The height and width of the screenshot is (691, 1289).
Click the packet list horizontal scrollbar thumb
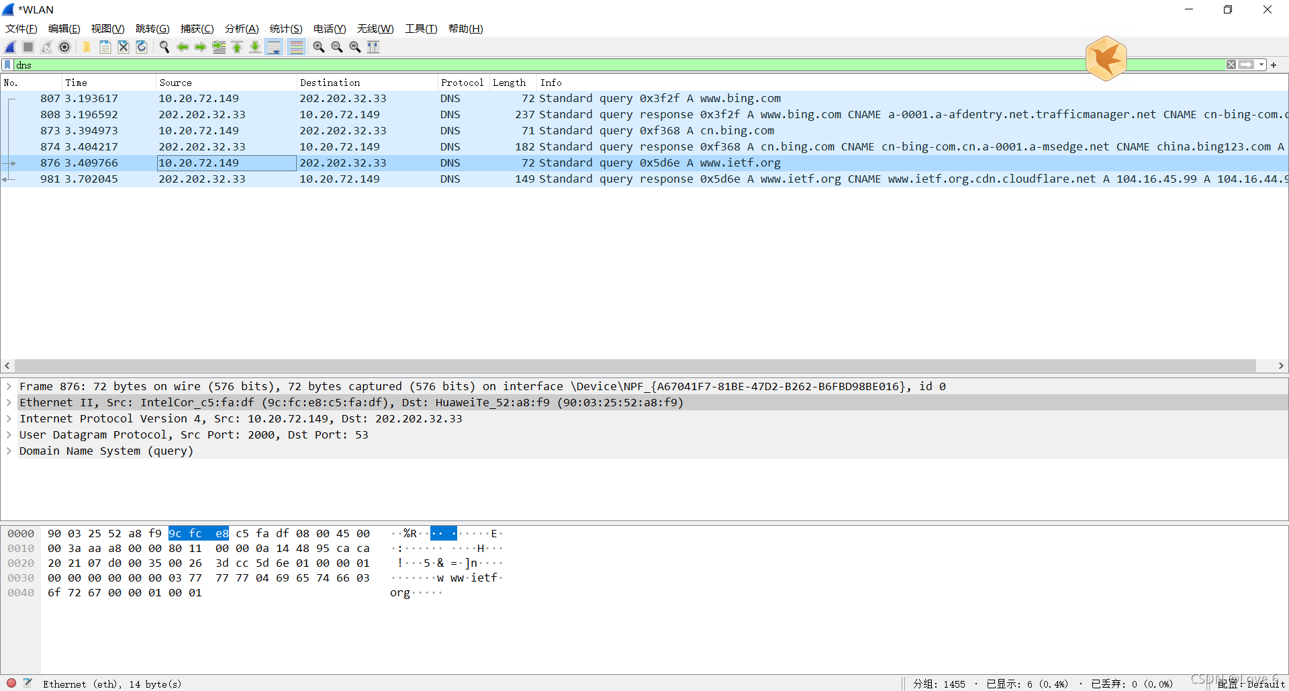click(x=635, y=365)
